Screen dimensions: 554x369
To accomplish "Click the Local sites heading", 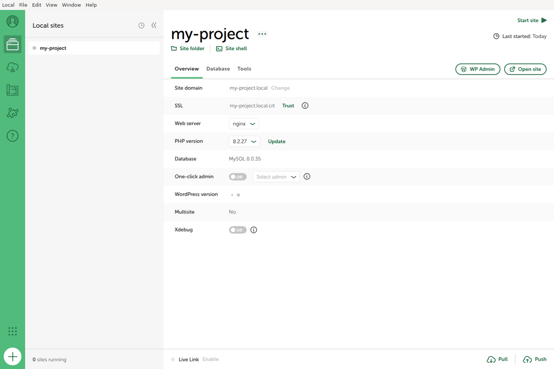I will pos(48,25).
